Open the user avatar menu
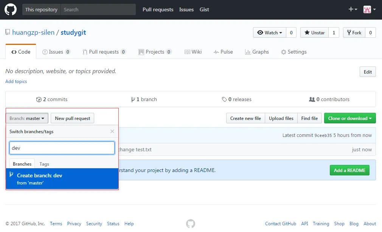The width and height of the screenshot is (382, 232). pos(369,9)
